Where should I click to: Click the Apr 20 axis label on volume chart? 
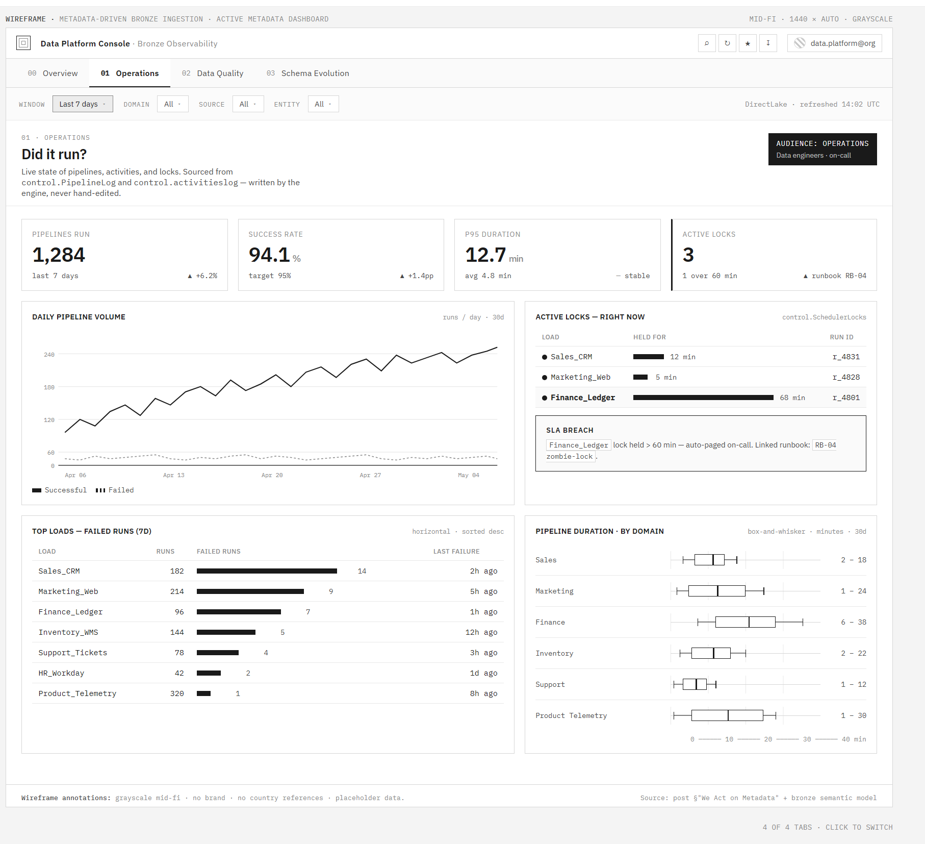272,475
